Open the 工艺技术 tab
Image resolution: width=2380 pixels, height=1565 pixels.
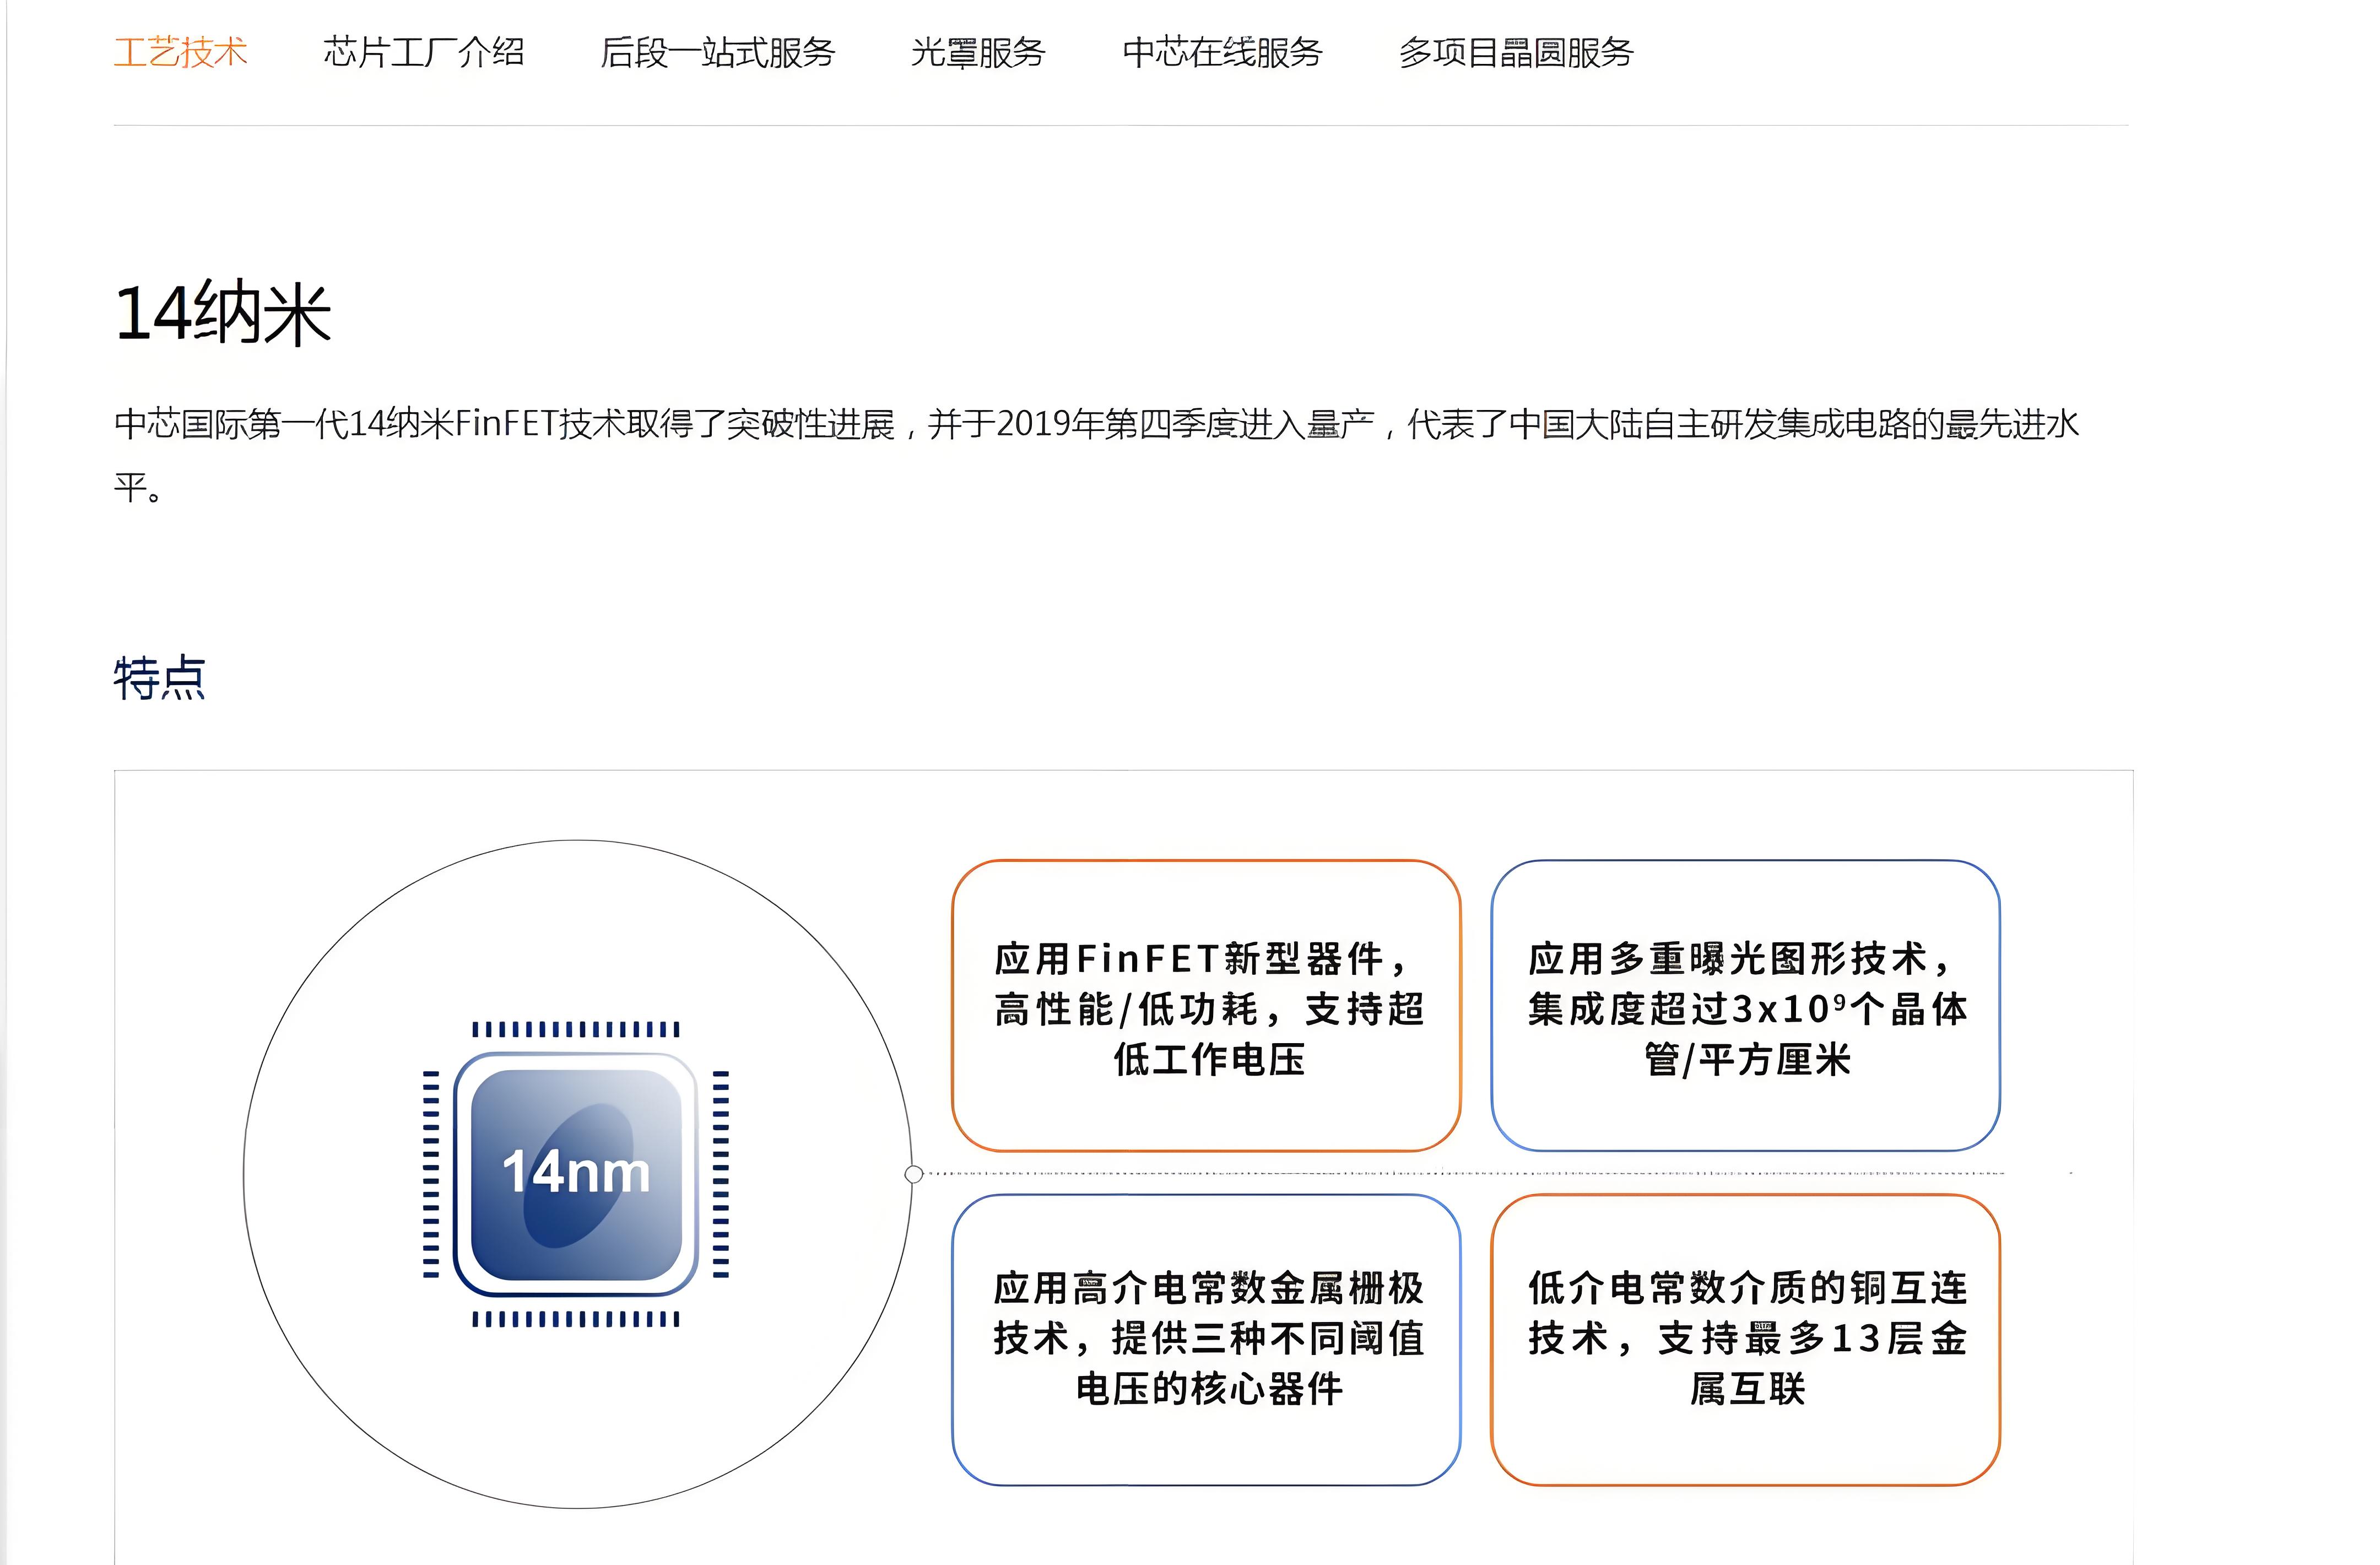coord(180,52)
